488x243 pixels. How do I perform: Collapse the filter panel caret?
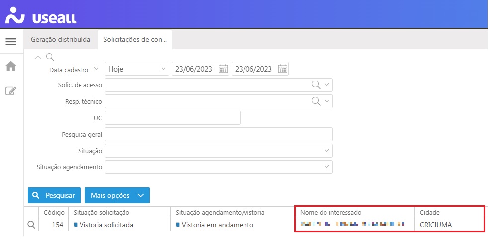(38, 57)
